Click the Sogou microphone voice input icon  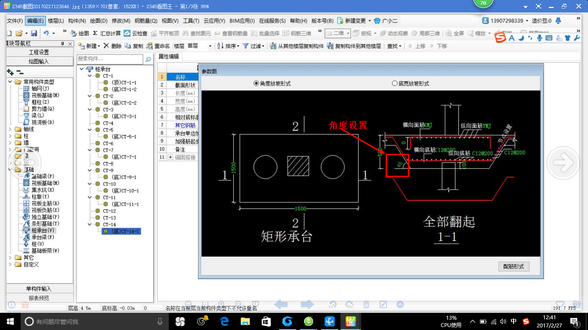pyautogui.click(x=539, y=38)
